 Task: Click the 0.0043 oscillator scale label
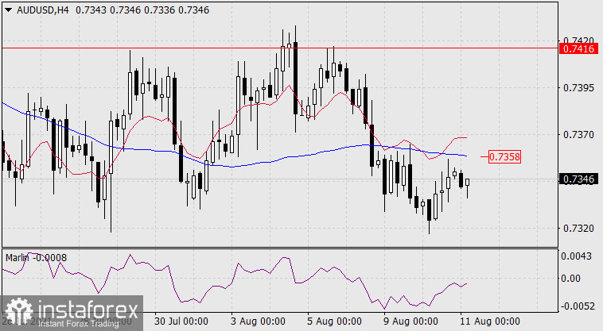point(575,255)
